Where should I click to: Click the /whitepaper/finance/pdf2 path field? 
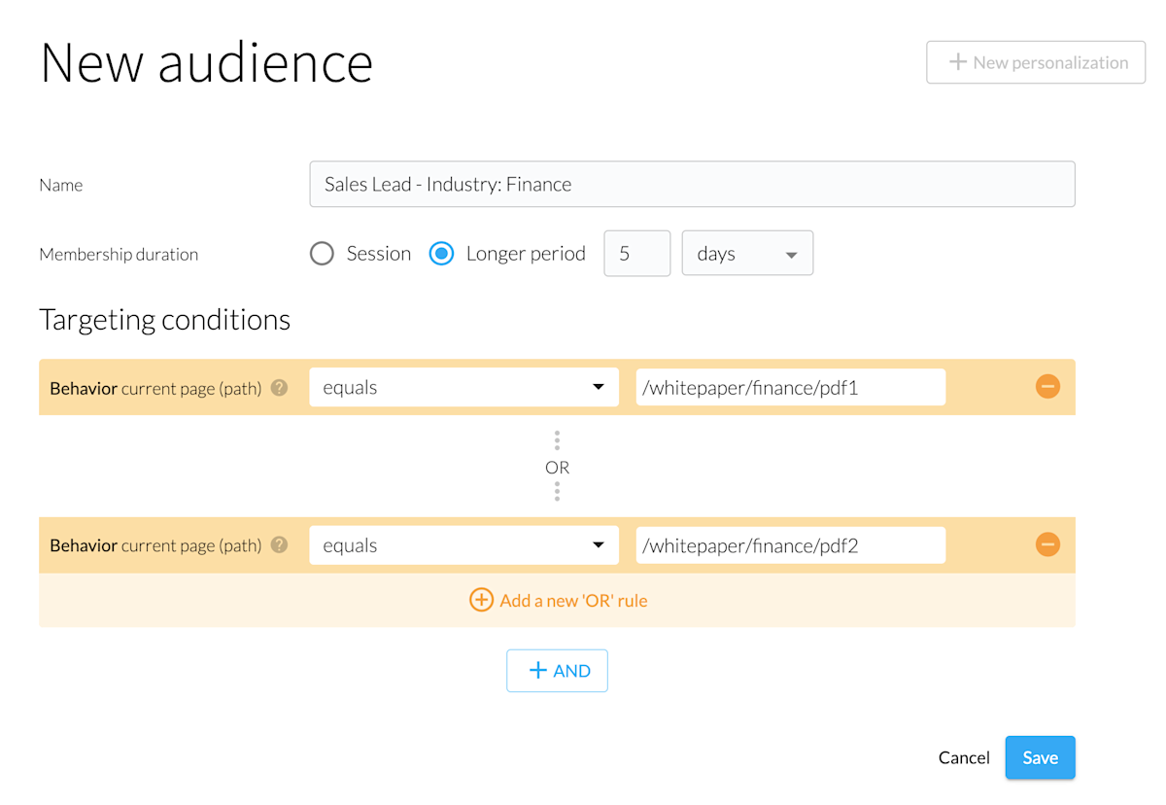coord(790,545)
